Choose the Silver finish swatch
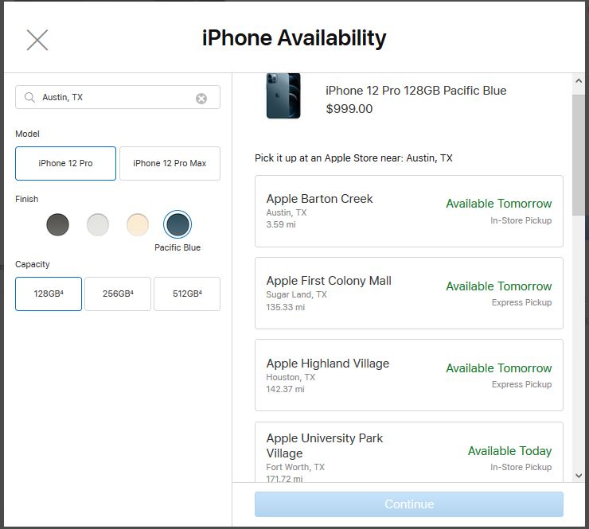The image size is (589, 529). pos(98,224)
